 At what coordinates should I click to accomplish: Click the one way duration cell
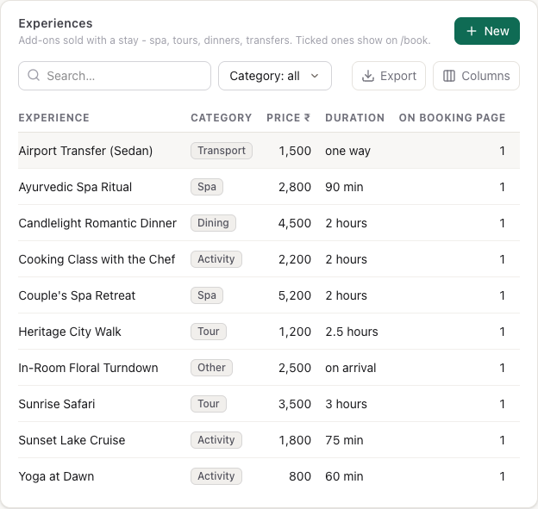click(x=348, y=152)
